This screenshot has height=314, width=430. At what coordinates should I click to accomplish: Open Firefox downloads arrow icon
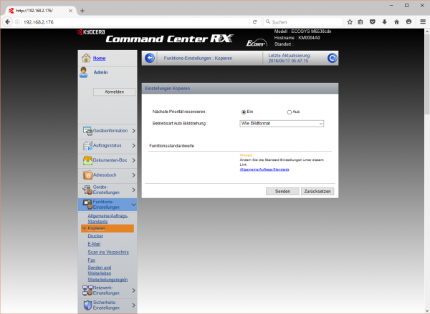[x=383, y=22]
